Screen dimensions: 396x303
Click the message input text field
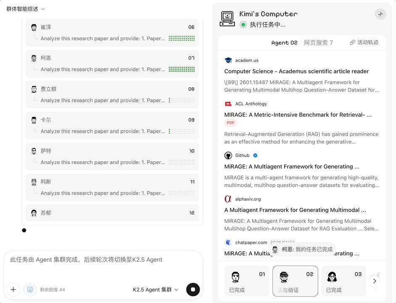(x=103, y=264)
